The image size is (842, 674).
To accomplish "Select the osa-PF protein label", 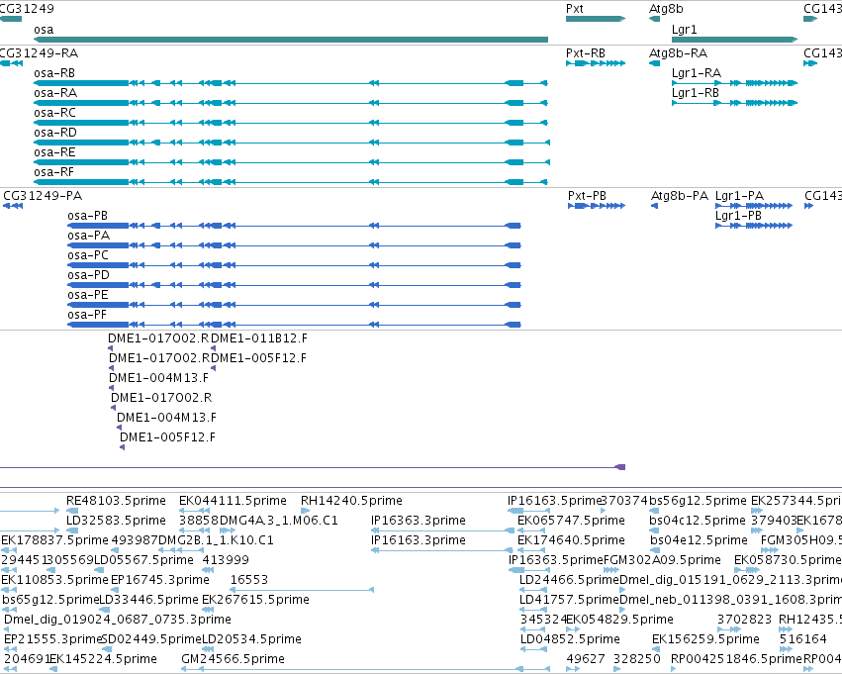I will coord(87,316).
